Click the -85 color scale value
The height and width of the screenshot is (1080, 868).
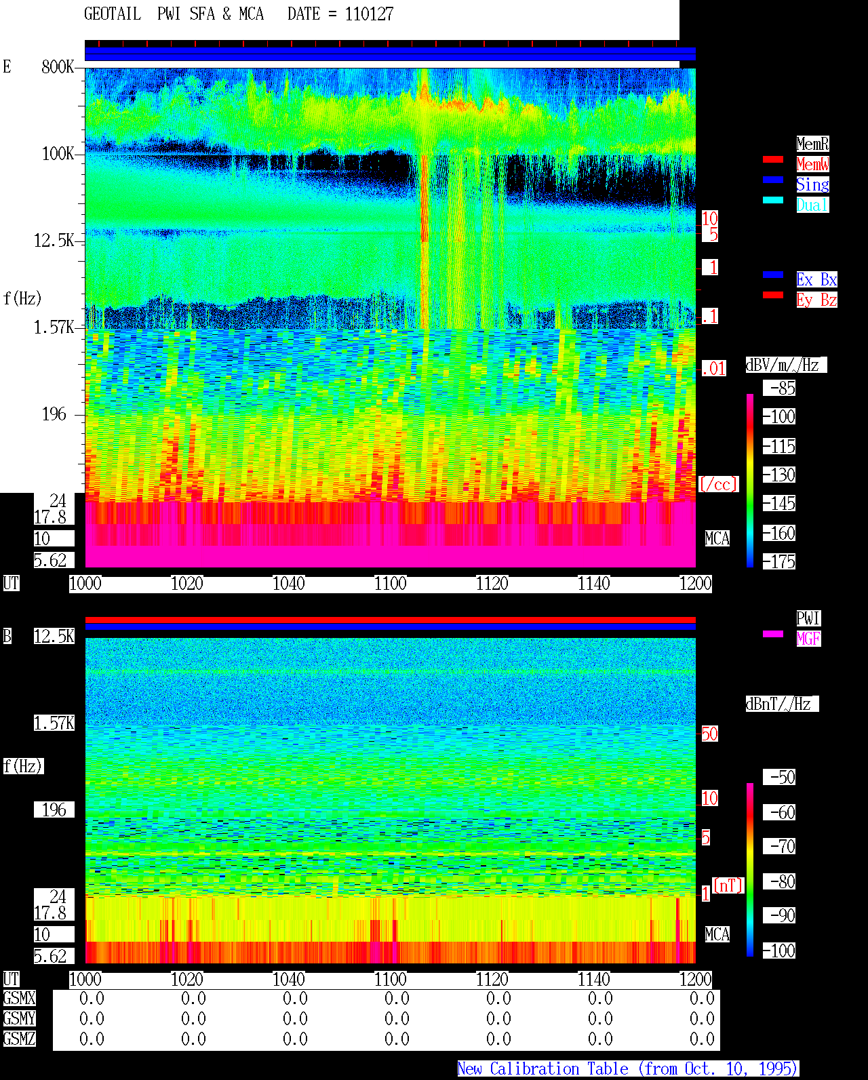click(780, 388)
